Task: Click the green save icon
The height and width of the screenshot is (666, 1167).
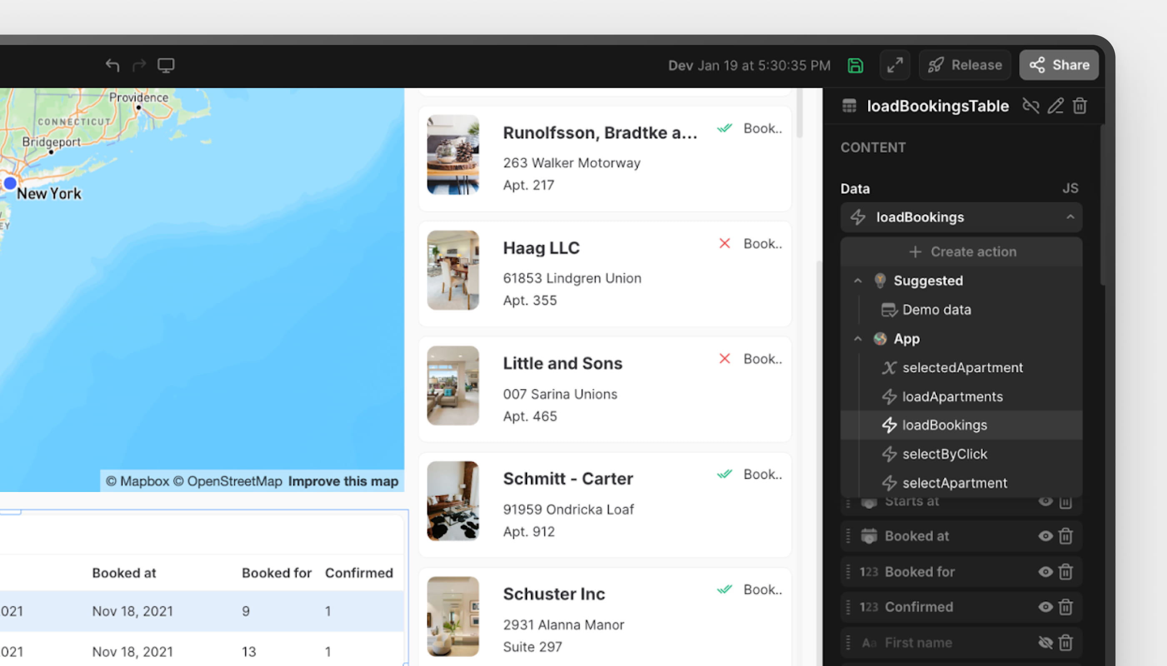Action: point(855,65)
